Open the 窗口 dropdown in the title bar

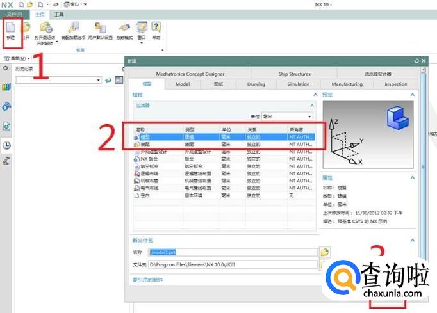tap(74, 4)
